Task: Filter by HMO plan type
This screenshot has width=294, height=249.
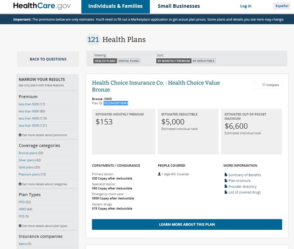Action: (x=22, y=209)
